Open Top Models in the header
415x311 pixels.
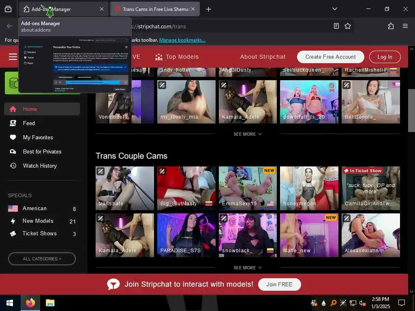[177, 57]
